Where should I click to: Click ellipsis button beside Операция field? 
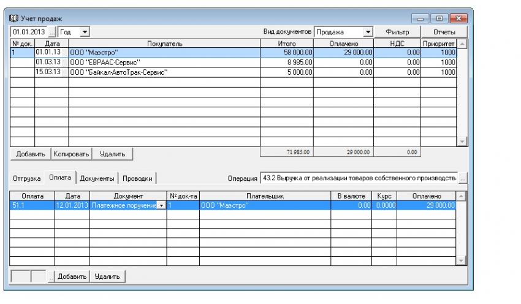[463, 178]
